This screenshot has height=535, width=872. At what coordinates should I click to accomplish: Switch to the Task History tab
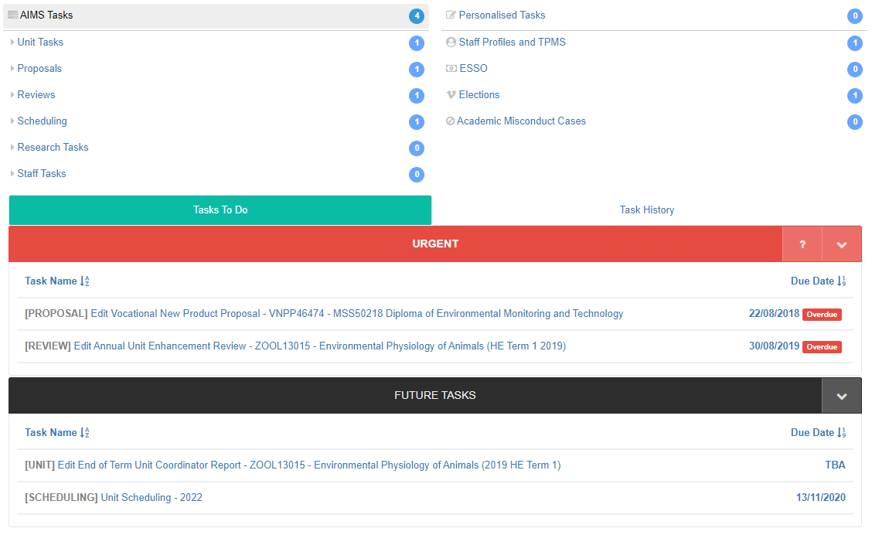(646, 210)
